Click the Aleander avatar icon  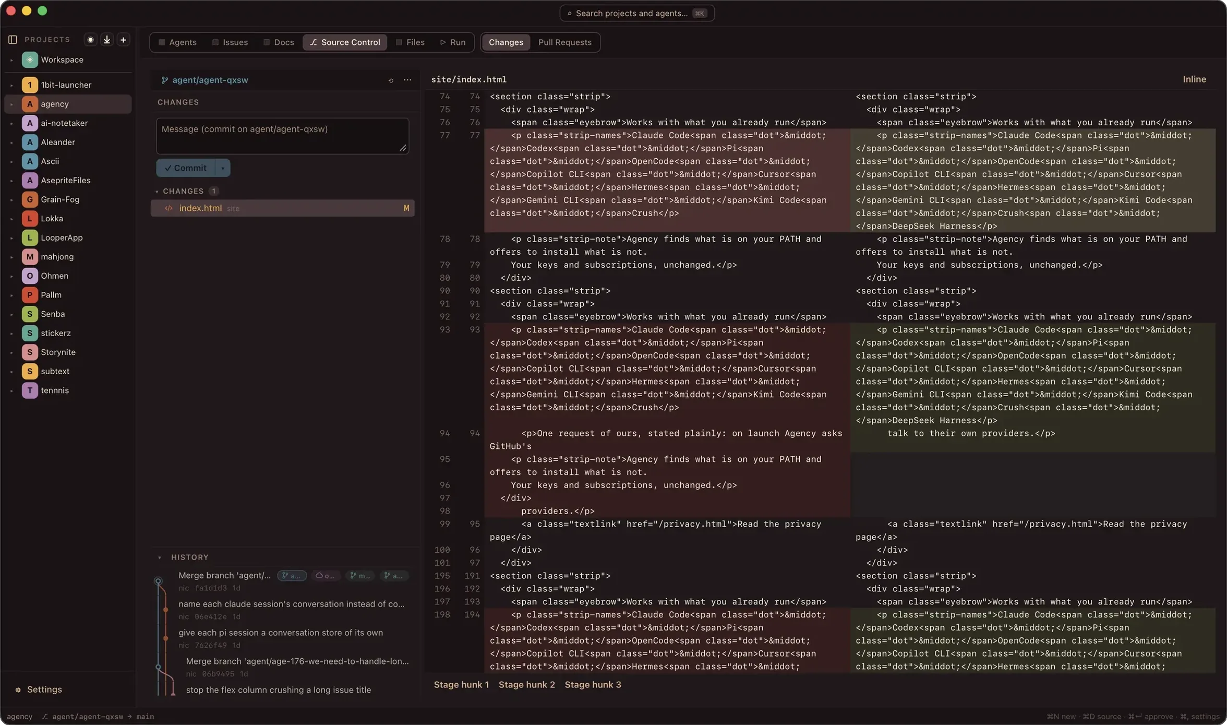click(30, 142)
